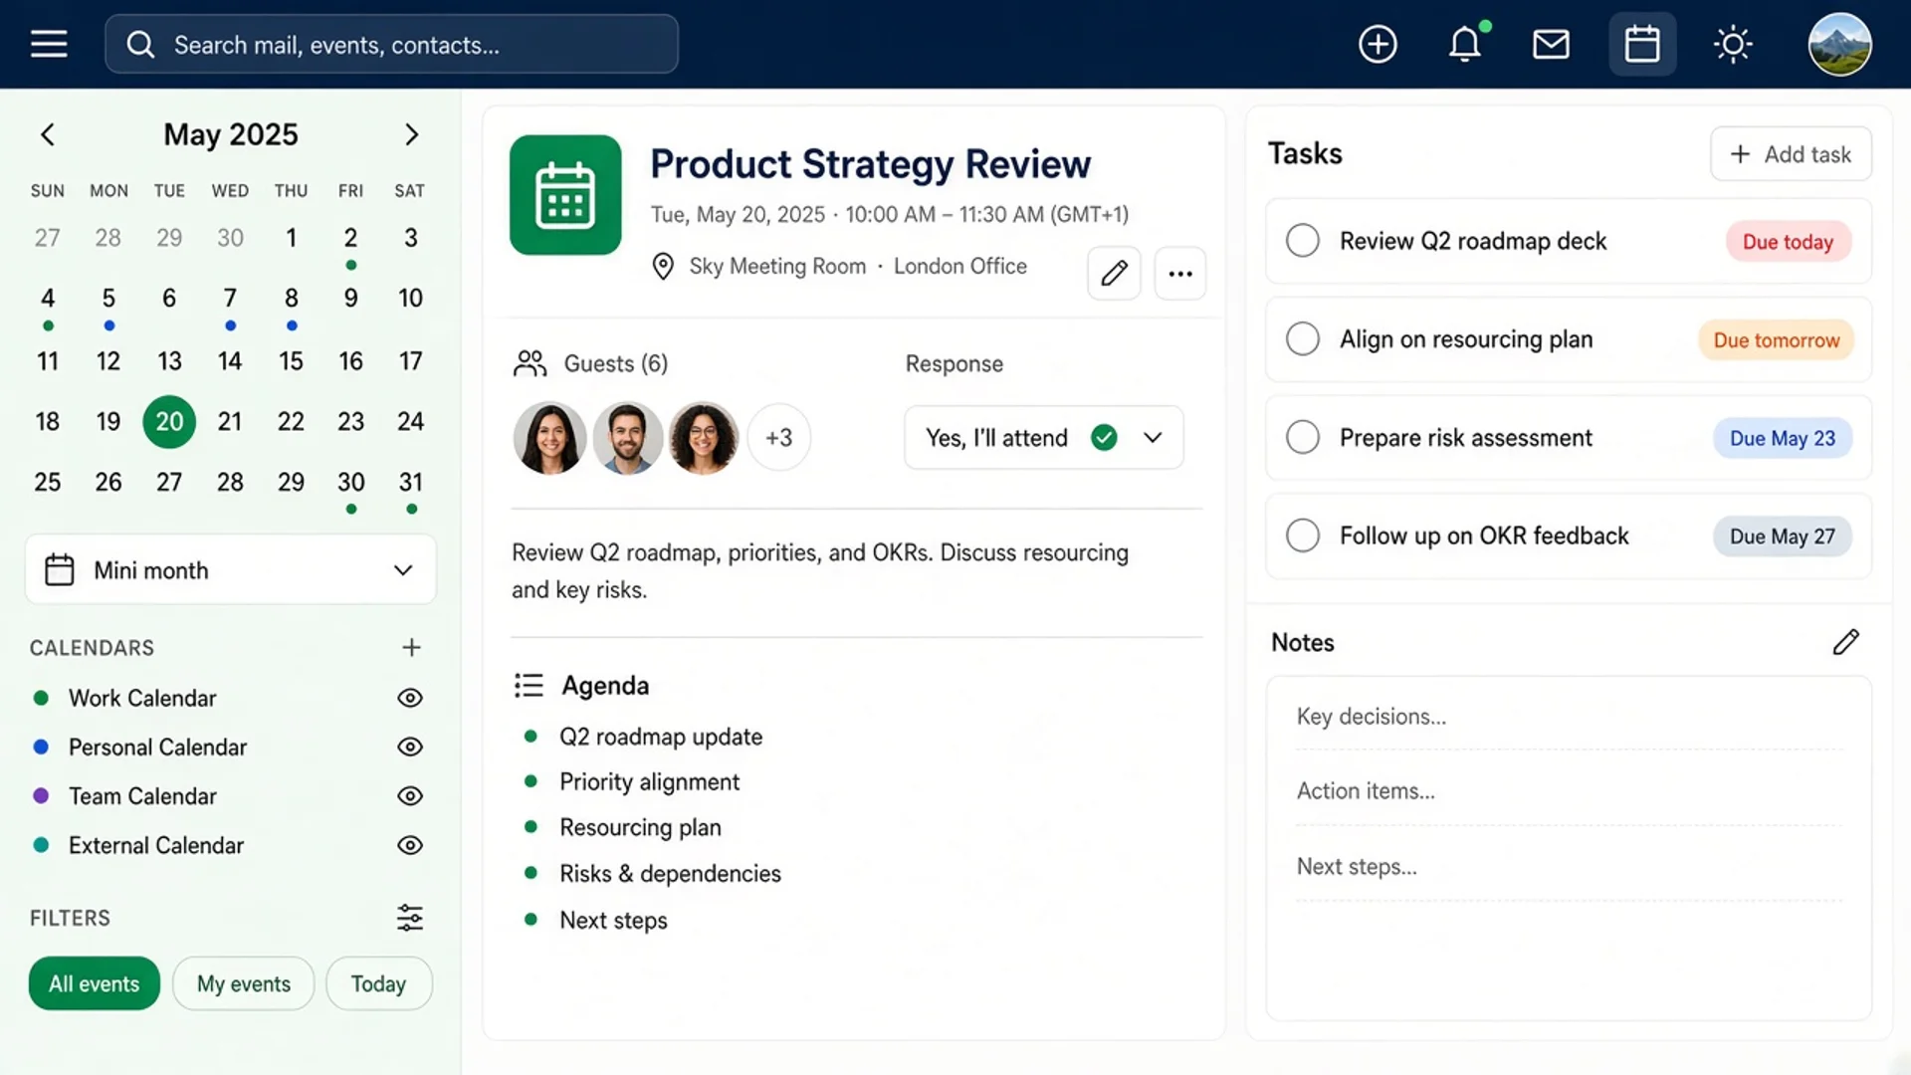Click the Action items notes line
1911x1075 pixels.
point(1569,791)
